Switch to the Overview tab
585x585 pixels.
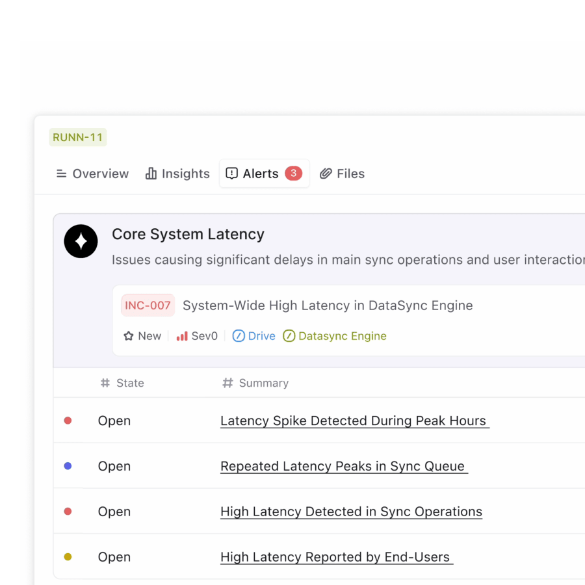tap(92, 173)
